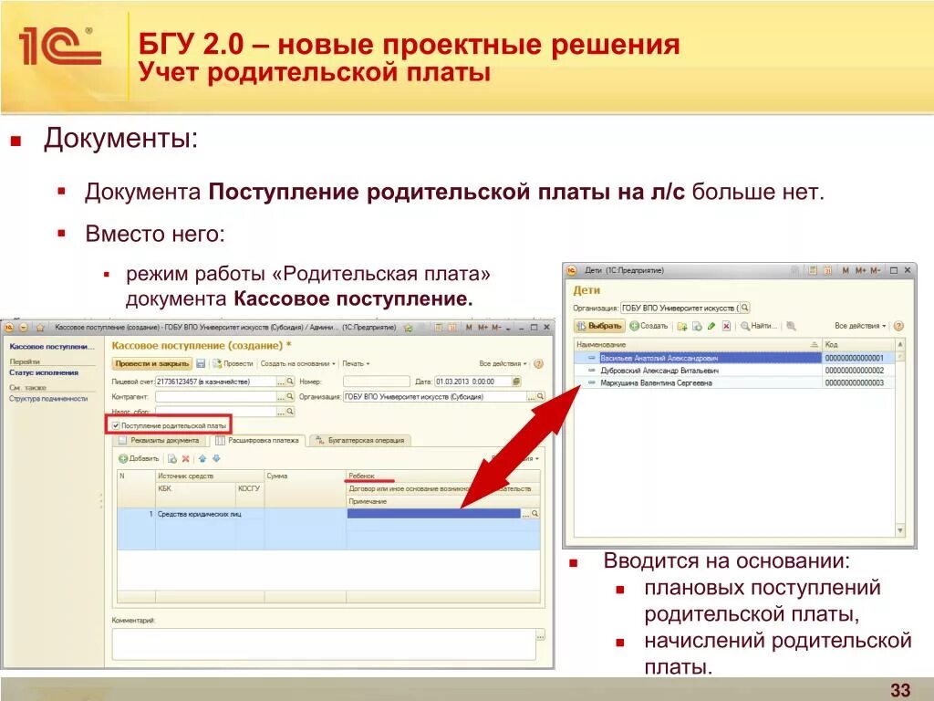Click the move row down arrow
This screenshot has width=934, height=701.
[x=216, y=458]
